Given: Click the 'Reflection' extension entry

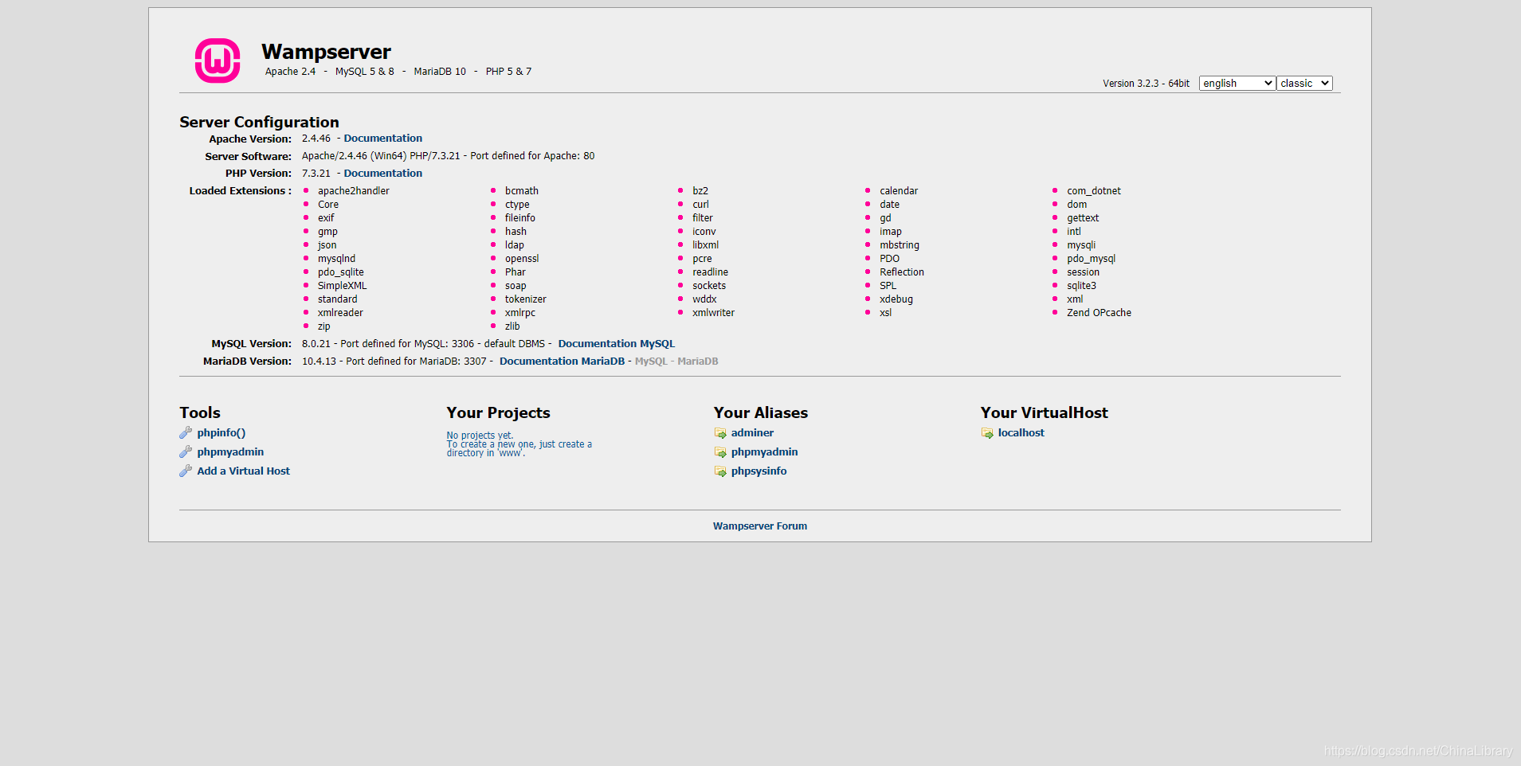Looking at the screenshot, I should click(902, 272).
